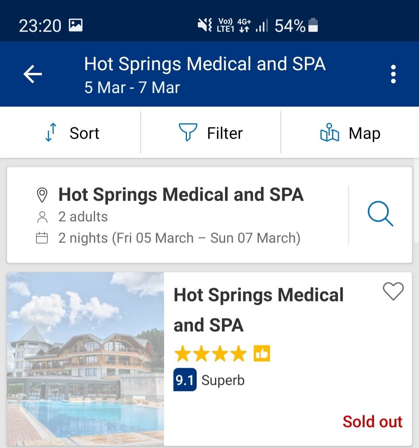Tap the 9.1 review score badge
The image size is (419, 448).
185,380
